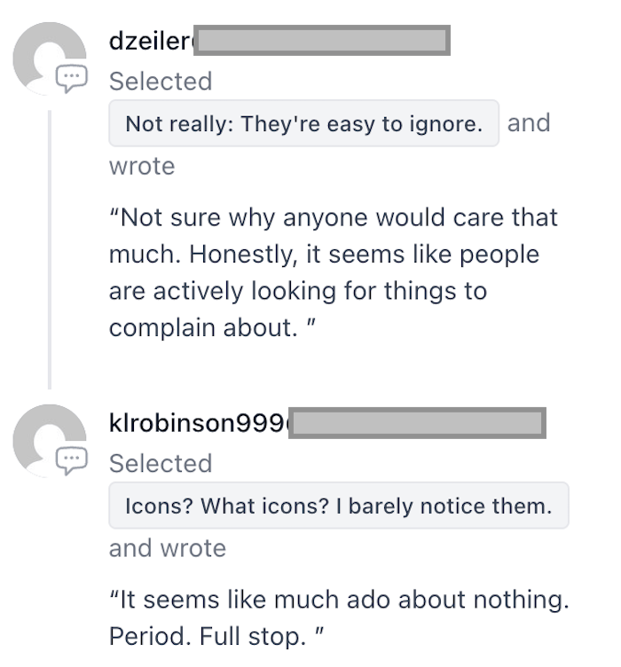Screen dimensions: 621x667
Task: Click the comment bubble icon on dzeiler's avatar
Action: (x=72, y=79)
